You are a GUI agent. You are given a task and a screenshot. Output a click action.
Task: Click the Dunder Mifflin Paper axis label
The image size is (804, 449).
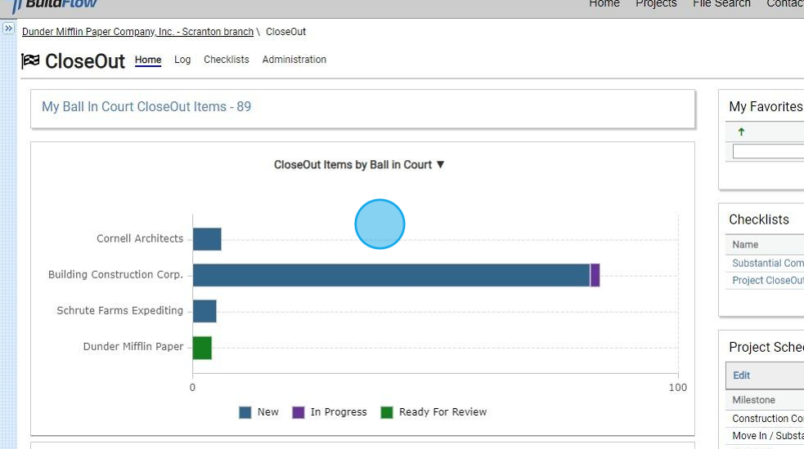click(133, 347)
